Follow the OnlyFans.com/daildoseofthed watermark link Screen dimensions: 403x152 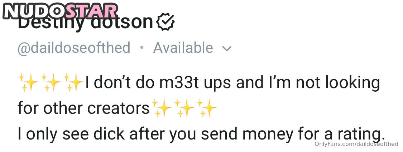click(356, 144)
